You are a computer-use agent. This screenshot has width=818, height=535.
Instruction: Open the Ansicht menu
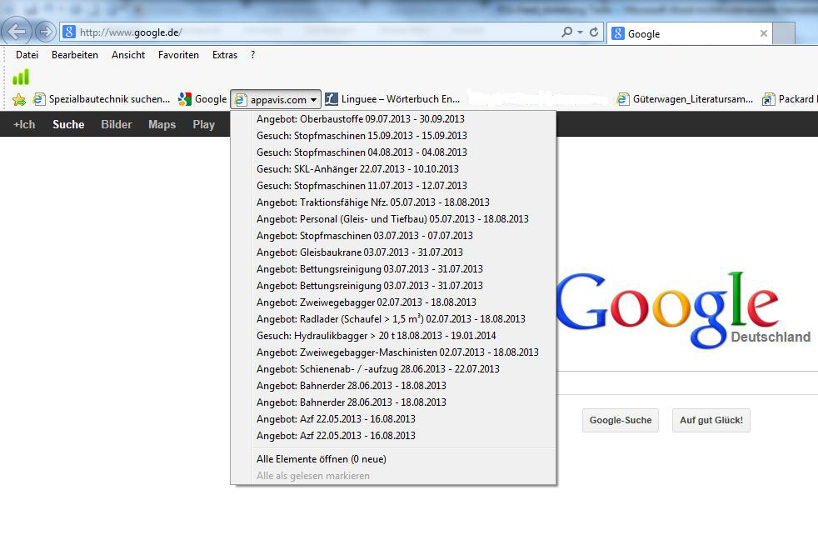(x=128, y=55)
